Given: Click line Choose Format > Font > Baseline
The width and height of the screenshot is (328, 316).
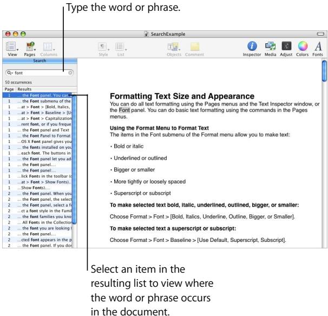Looking at the screenshot, I should pos(198,240).
